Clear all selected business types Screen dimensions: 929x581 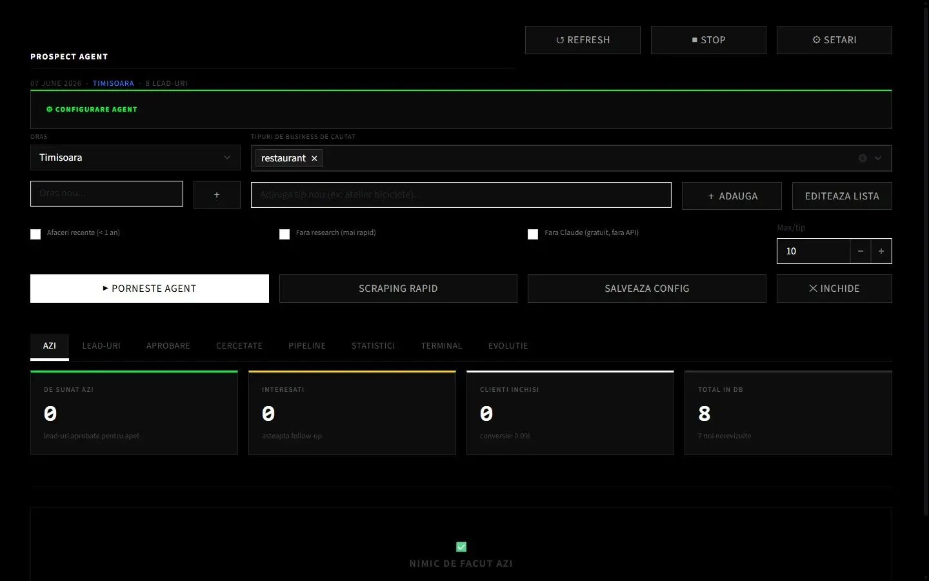[x=863, y=158]
